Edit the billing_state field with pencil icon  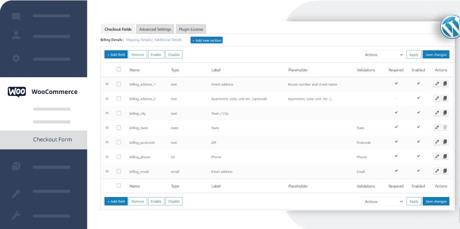437,127
